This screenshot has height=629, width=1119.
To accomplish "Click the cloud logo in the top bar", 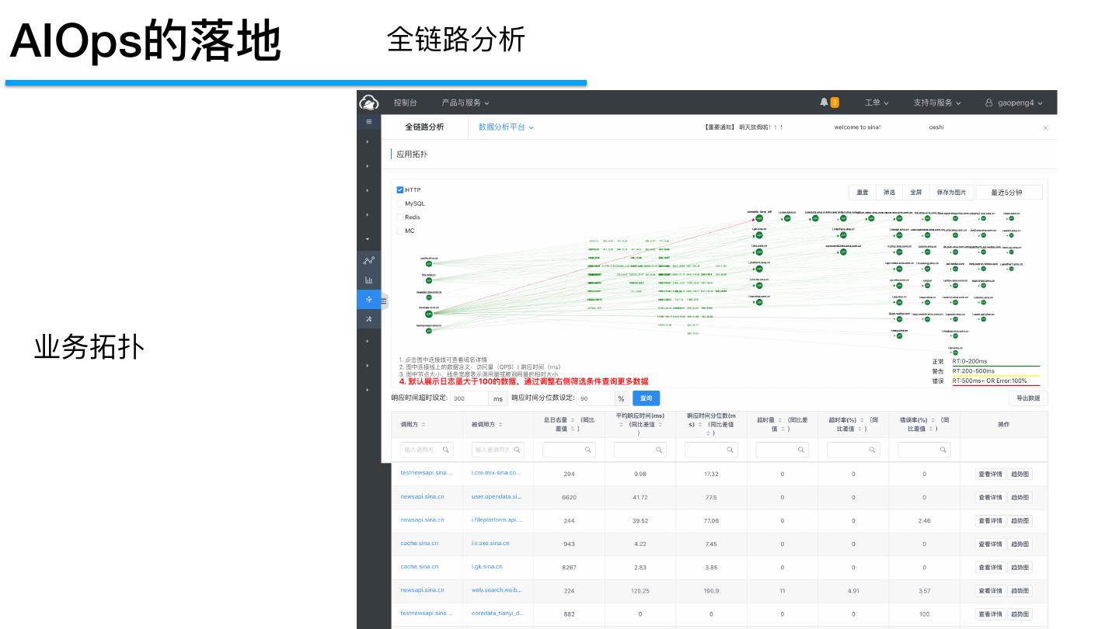I will tap(368, 103).
